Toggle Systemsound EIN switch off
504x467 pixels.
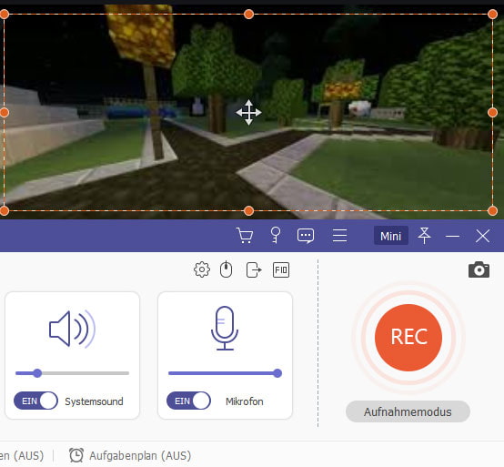[x=35, y=401]
